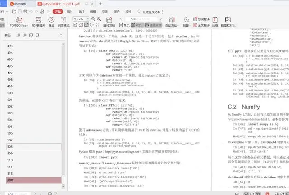
Task: Expand all bookmarks icon in 书签 panel
Action: [x=18, y=35]
